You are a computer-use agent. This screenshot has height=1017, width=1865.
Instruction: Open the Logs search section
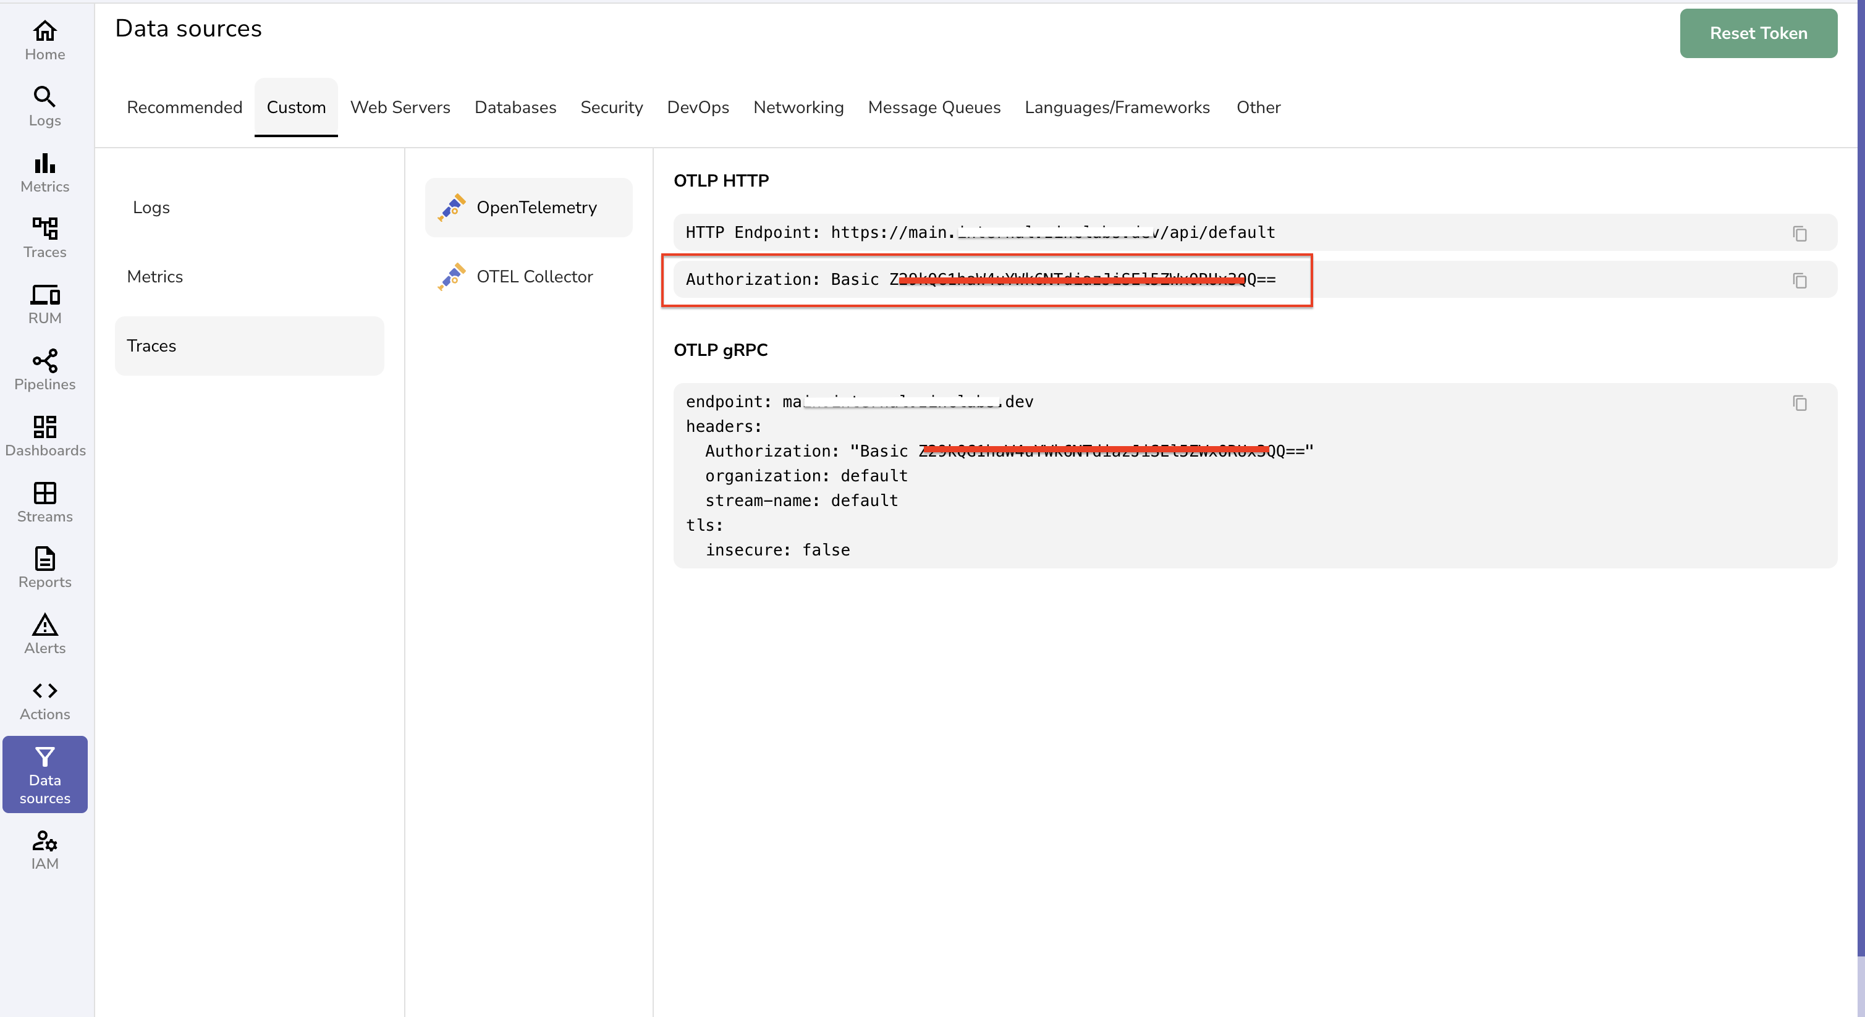click(x=45, y=106)
